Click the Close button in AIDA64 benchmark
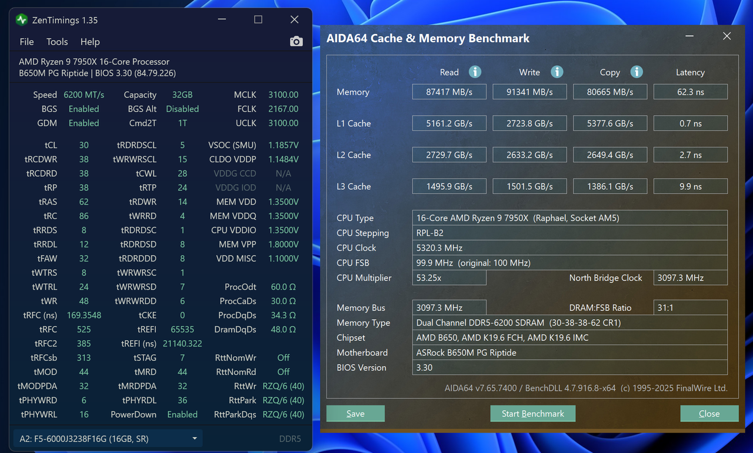Viewport: 753px width, 453px height. click(x=709, y=414)
